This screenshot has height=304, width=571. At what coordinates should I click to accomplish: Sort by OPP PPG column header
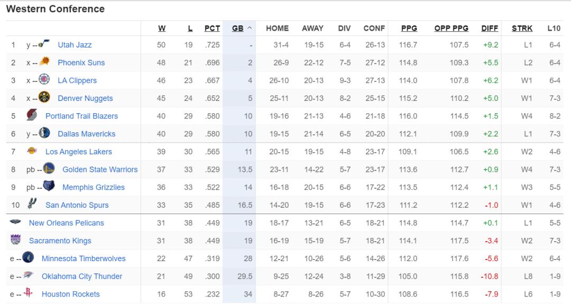tap(451, 29)
